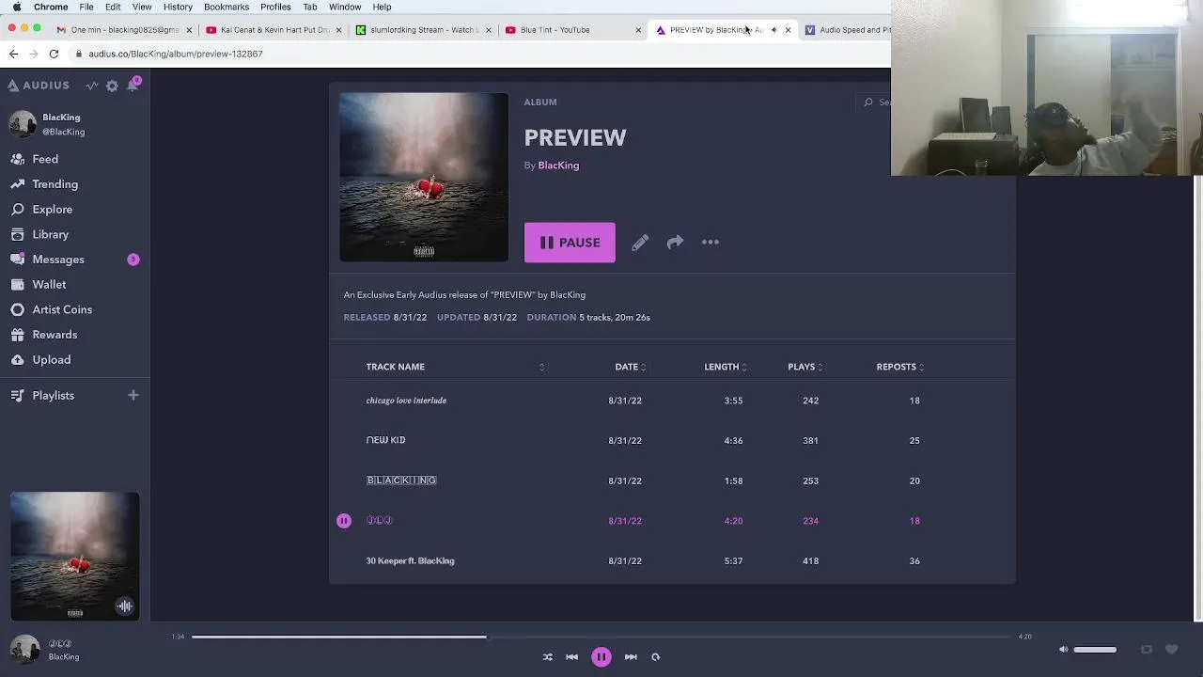
Task: Open the Apple menu
Action: coord(16,7)
